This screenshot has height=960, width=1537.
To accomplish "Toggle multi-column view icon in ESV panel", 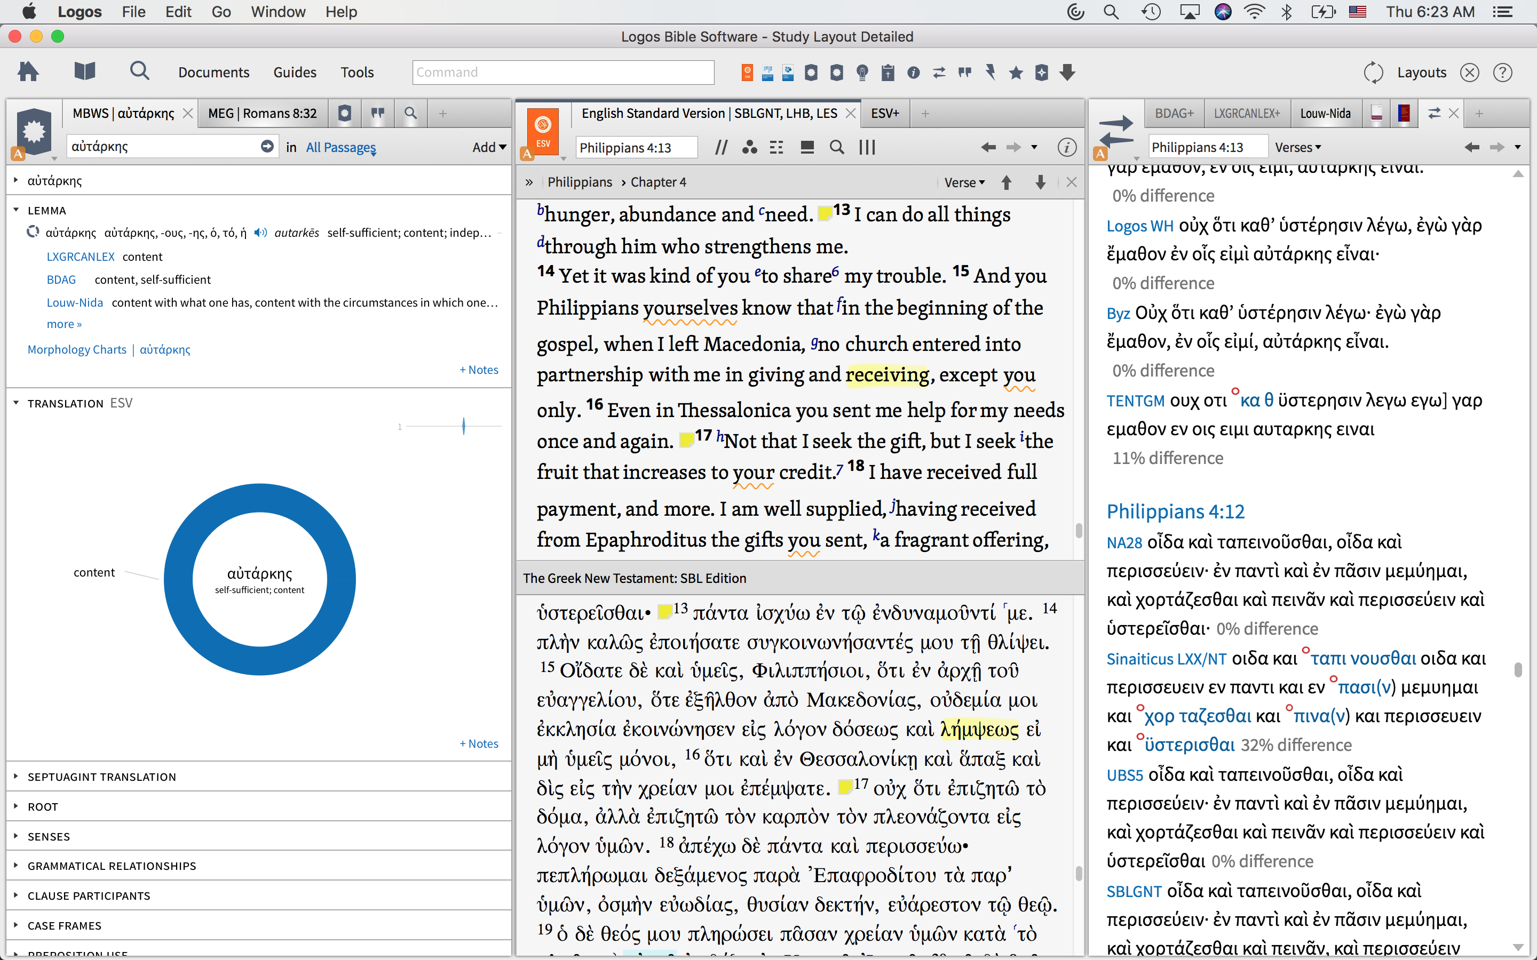I will click(867, 147).
